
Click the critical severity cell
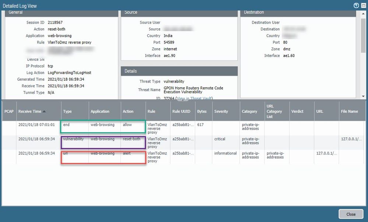[220, 139]
